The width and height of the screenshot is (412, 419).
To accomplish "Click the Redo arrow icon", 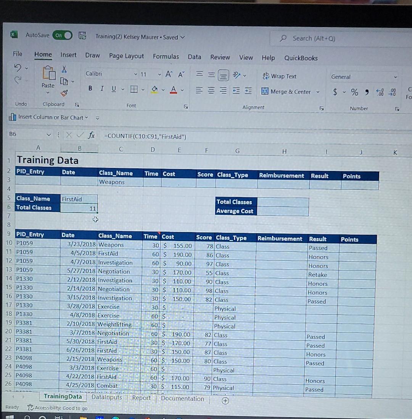I will coord(18,80).
